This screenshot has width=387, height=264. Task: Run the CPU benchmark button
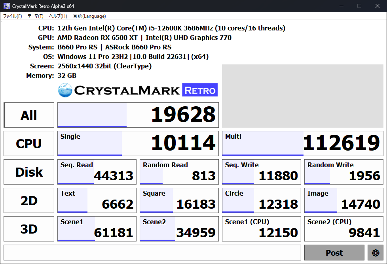click(29, 143)
